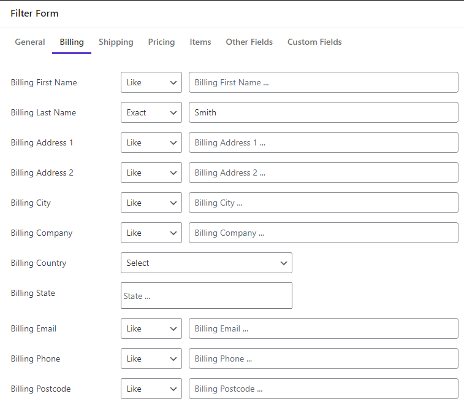The height and width of the screenshot is (407, 464).
Task: Change Billing Last Name Exact dropdown
Action: click(x=151, y=112)
